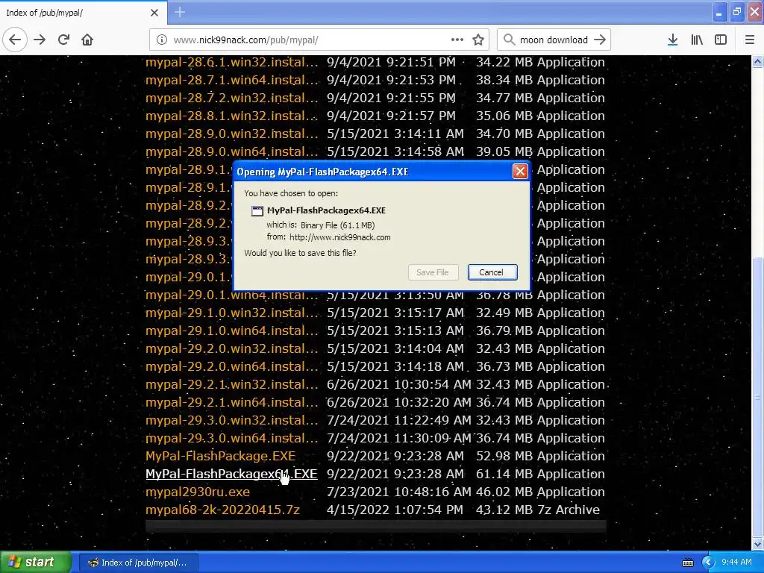Click the file icon next to MyPal-FlashPackagex64.EXE

(257, 211)
